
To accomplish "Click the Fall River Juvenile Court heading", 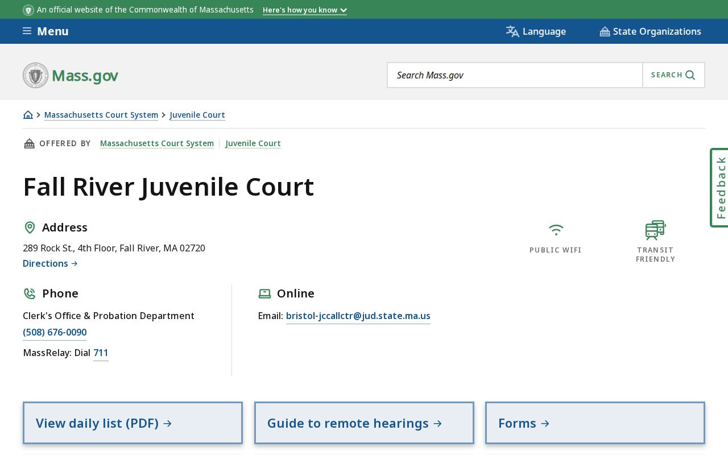I will (168, 187).
